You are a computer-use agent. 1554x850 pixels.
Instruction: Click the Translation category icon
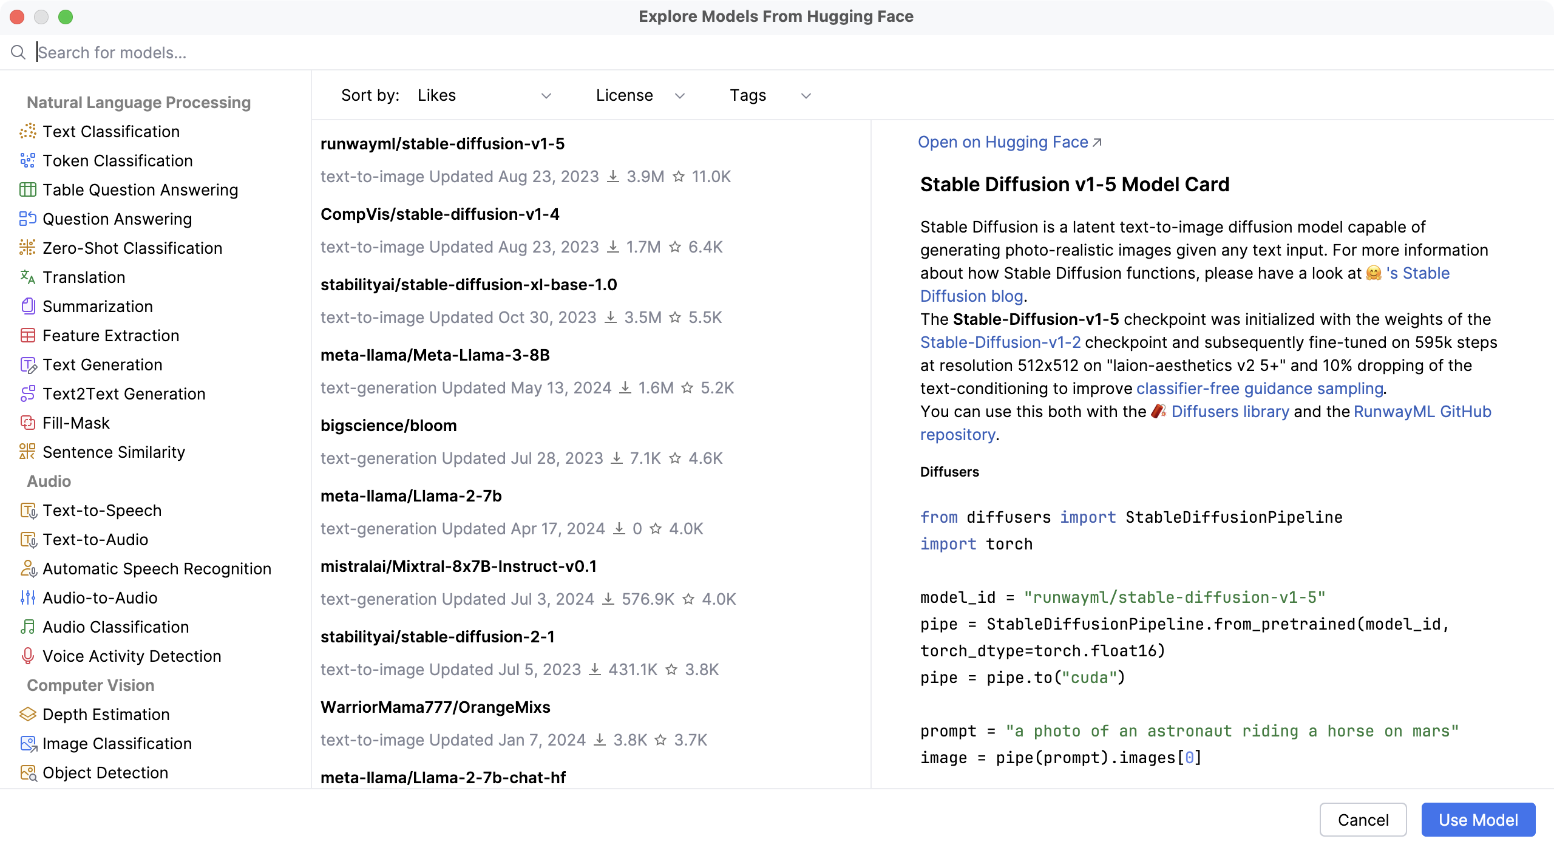click(x=28, y=277)
